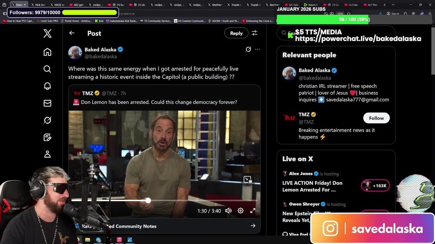Switch to Ac7 Pres YouTube tab
The width and height of the screenshot is (435, 244).
pyautogui.click(x=370, y=5)
